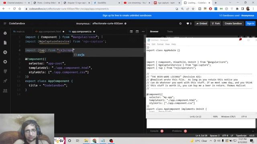Click the webcam overlay thumbnail
This screenshot has width=257, height=144.
point(27,129)
